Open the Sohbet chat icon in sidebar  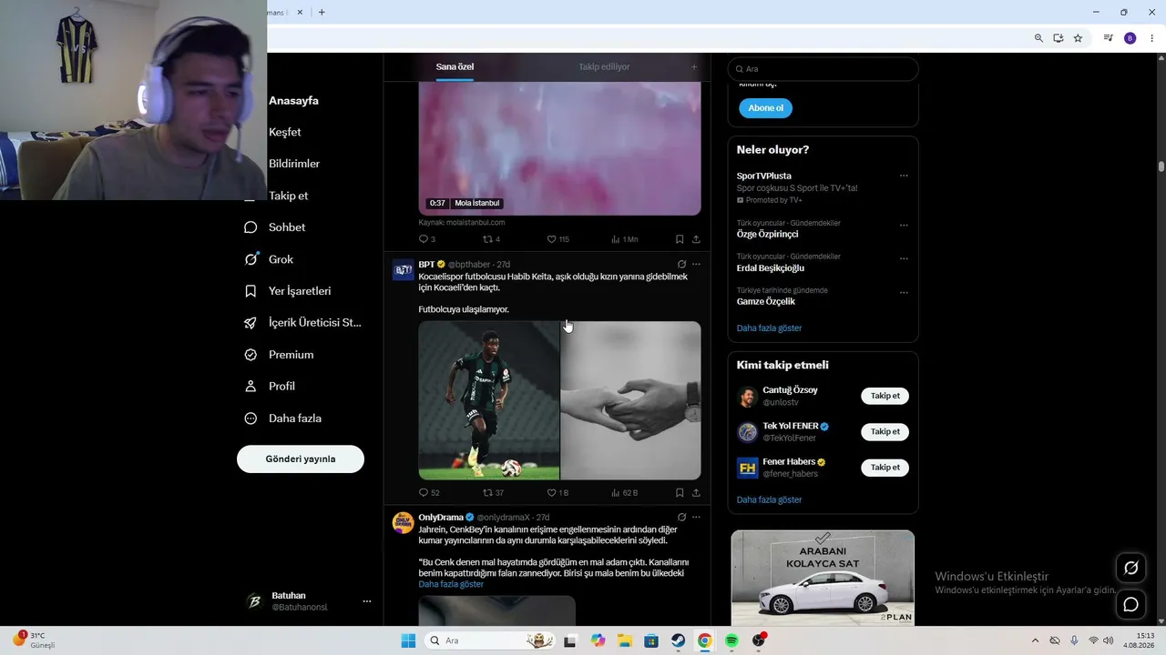251,227
